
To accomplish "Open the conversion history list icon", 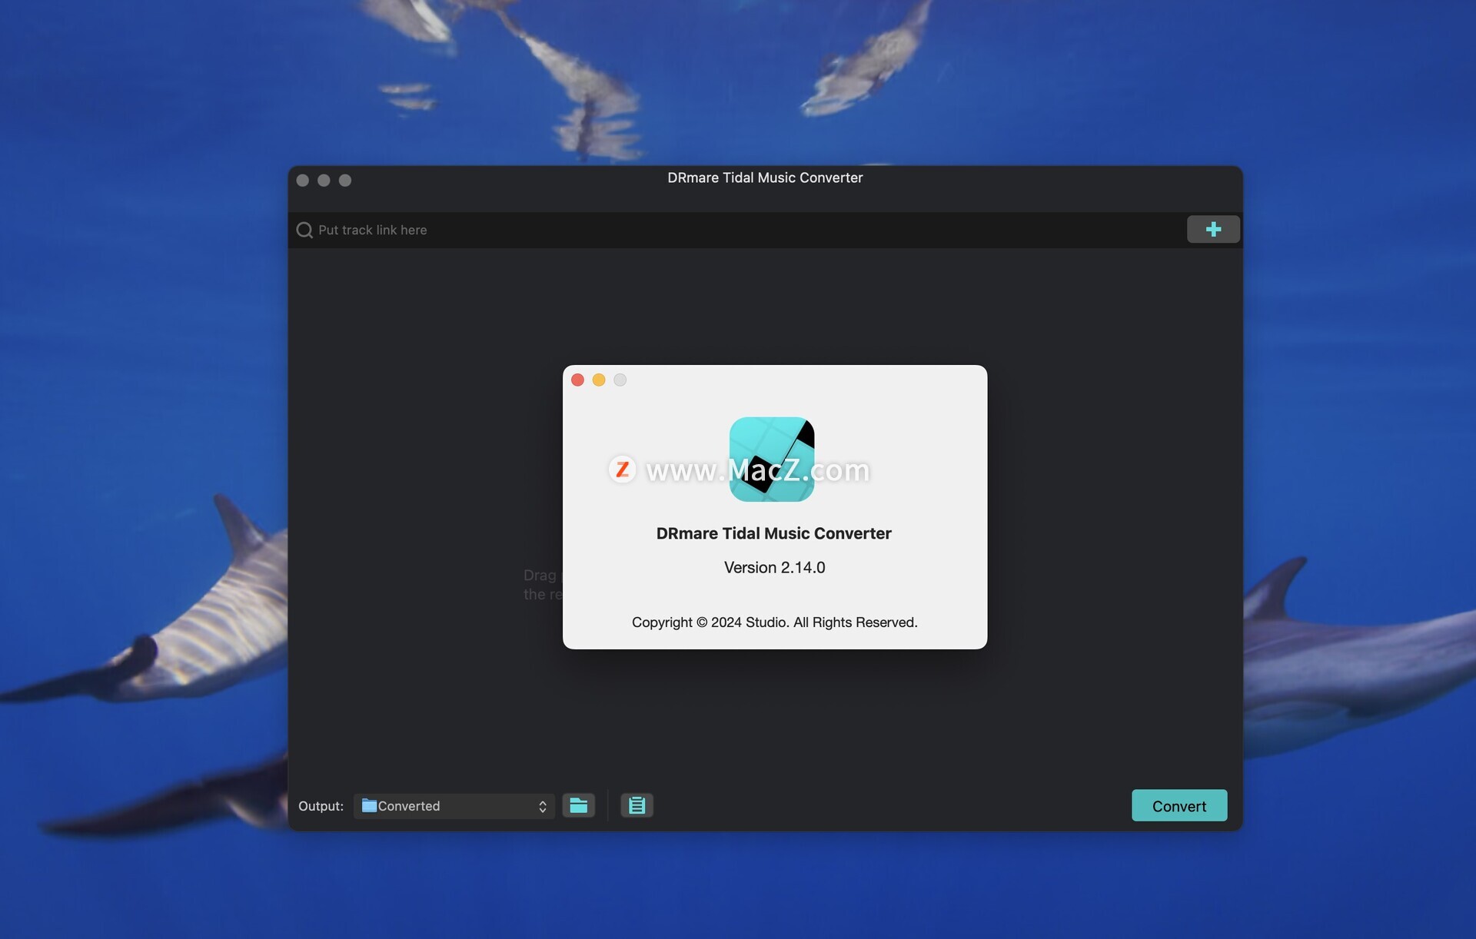I will pos(637,805).
